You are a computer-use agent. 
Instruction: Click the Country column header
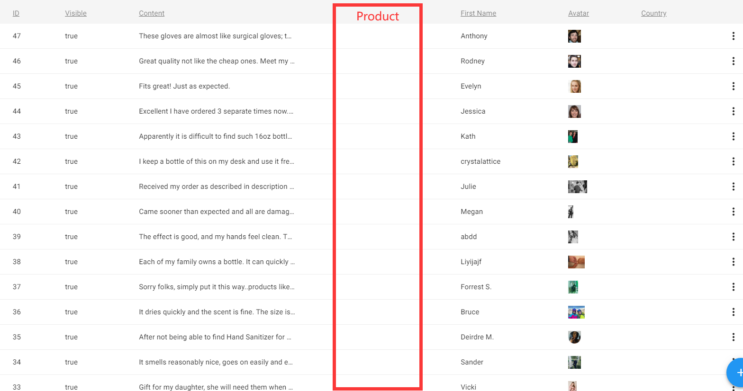(x=653, y=13)
